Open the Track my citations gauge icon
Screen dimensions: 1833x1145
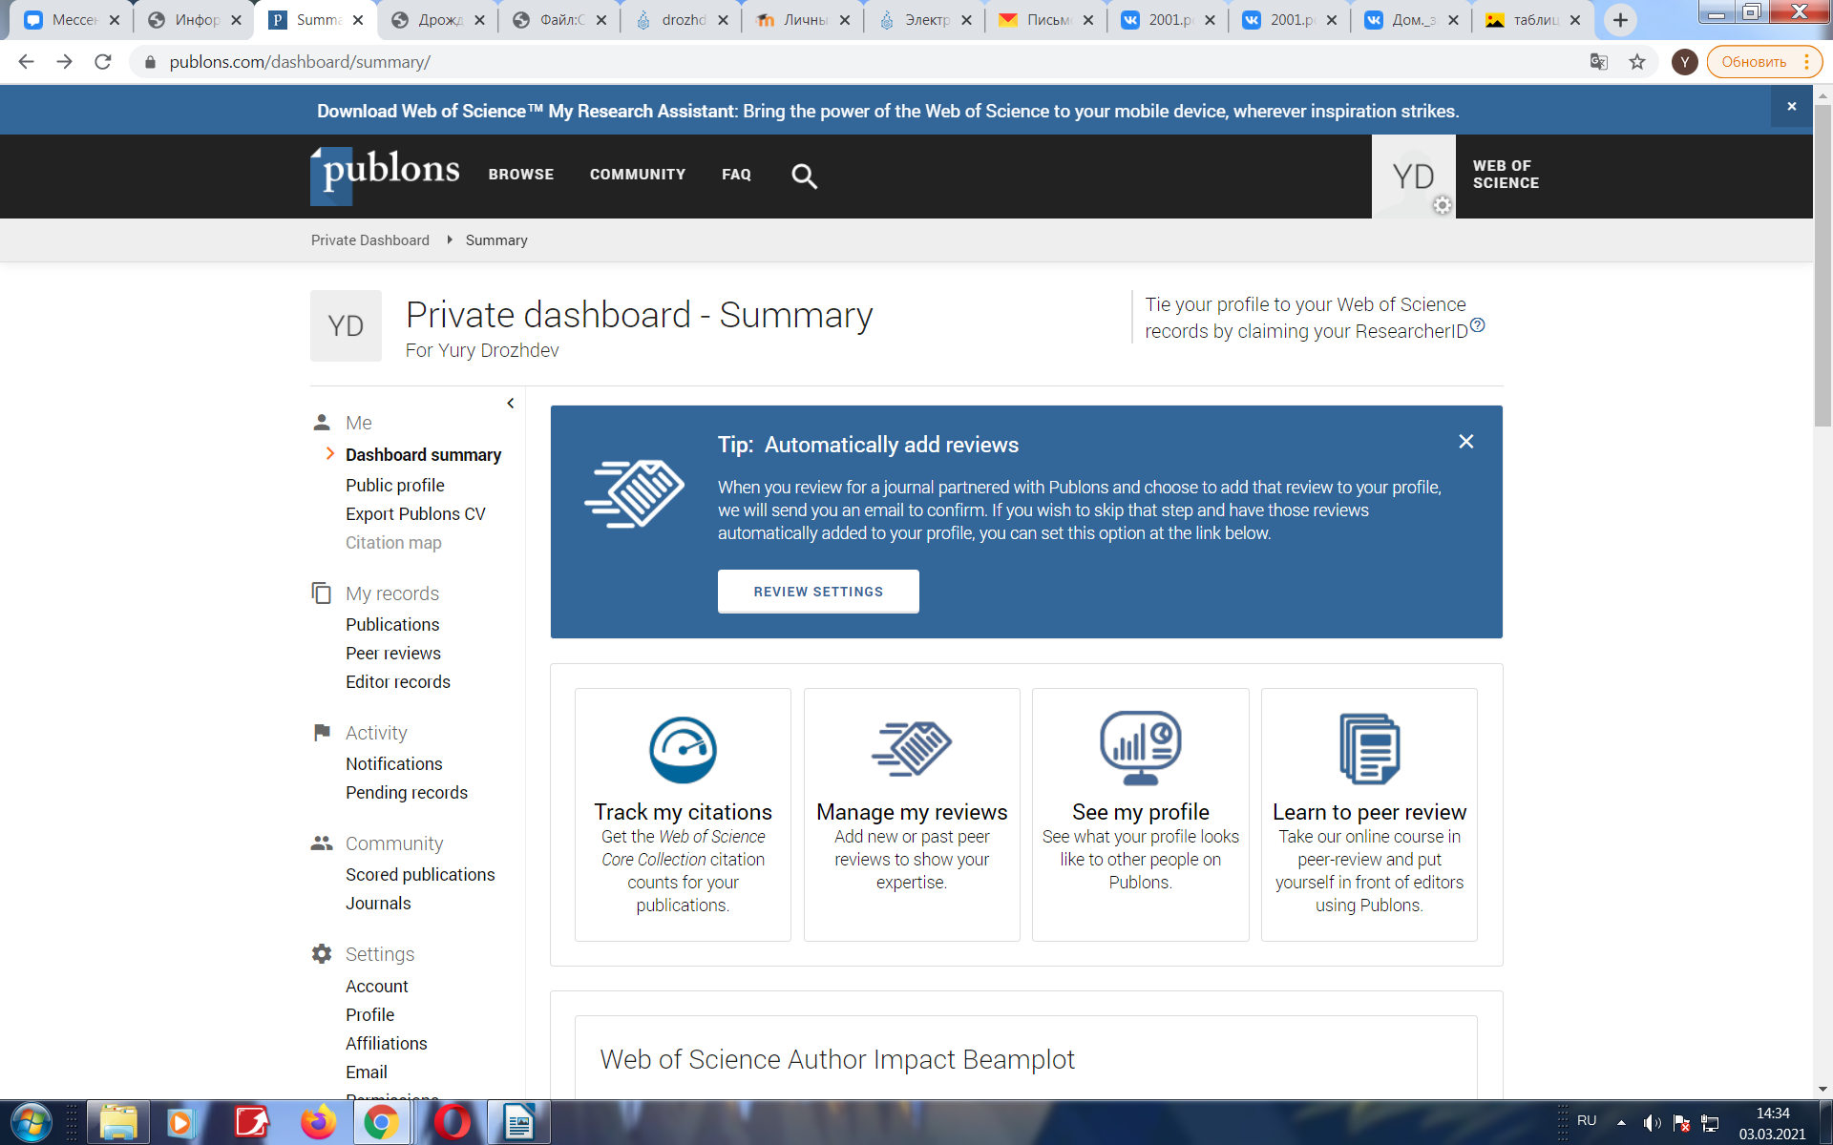pyautogui.click(x=683, y=749)
